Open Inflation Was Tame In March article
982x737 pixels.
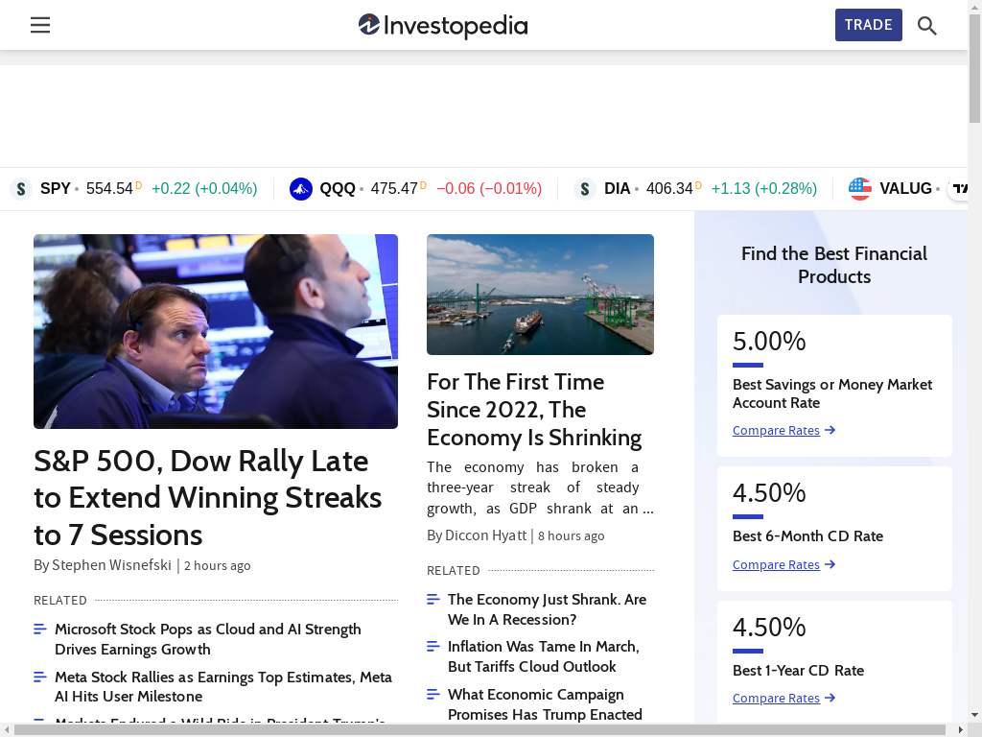pos(544,656)
